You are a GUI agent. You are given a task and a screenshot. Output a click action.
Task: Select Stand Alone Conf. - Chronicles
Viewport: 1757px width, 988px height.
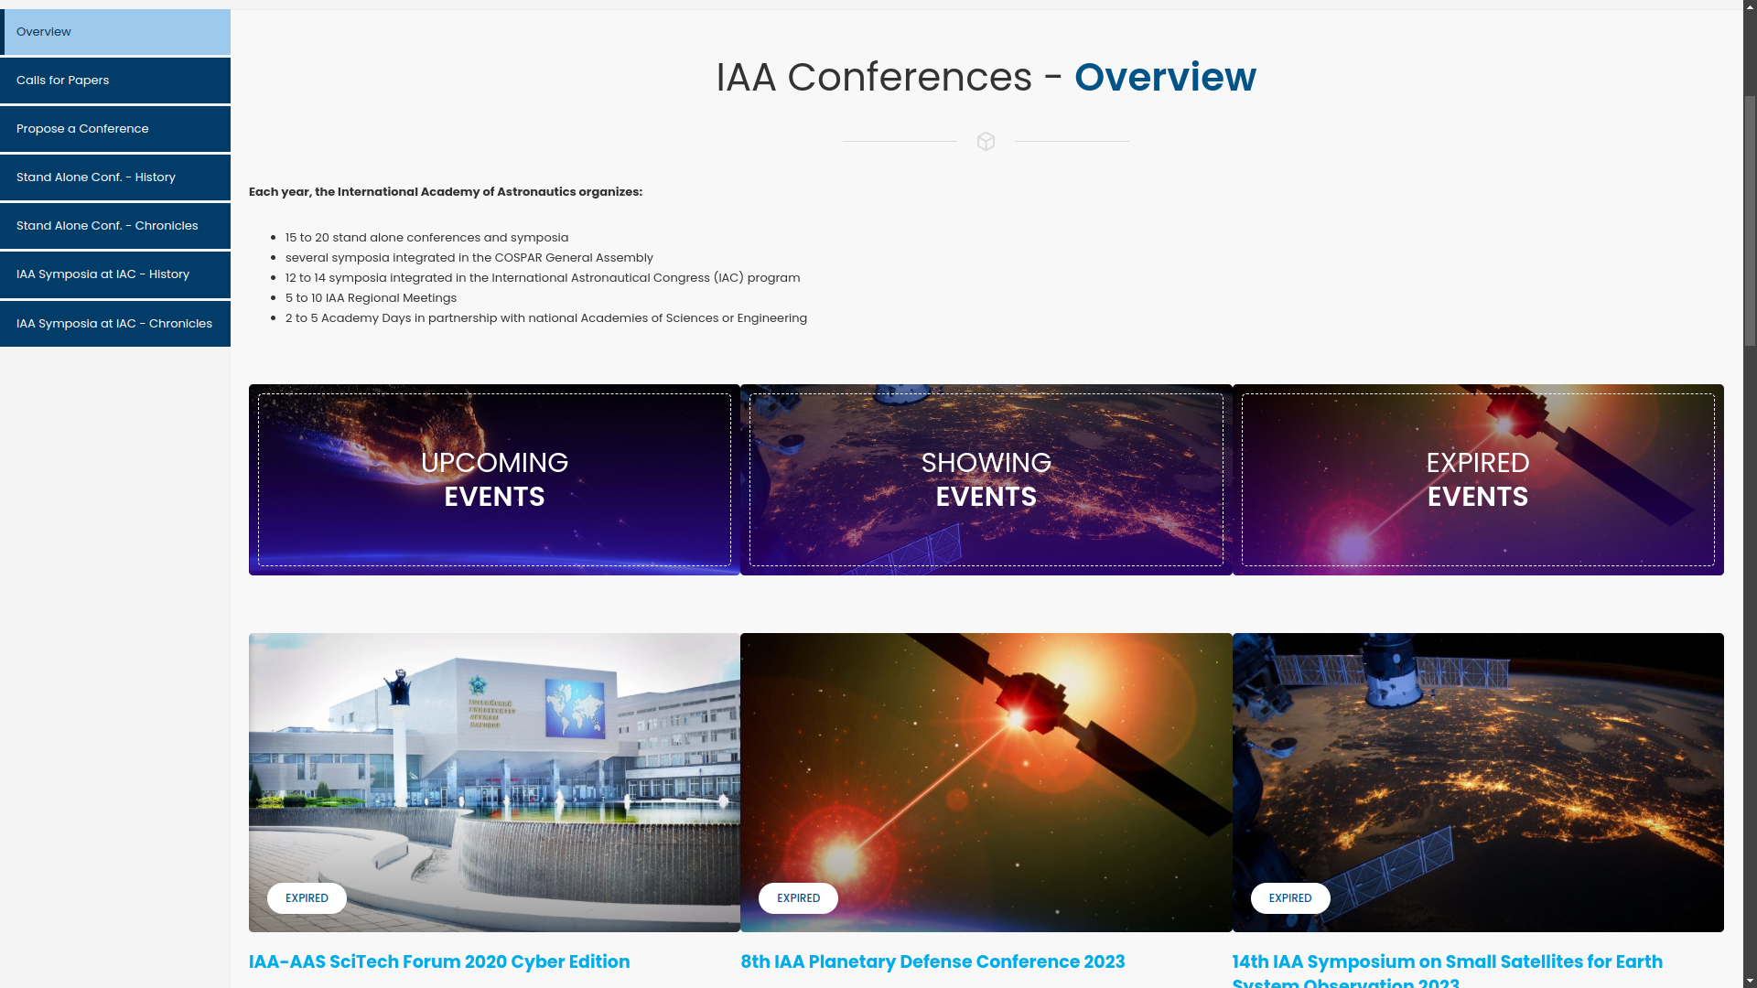(x=115, y=226)
